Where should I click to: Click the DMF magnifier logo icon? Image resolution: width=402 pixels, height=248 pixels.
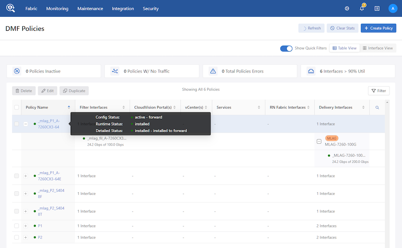pos(11,8)
